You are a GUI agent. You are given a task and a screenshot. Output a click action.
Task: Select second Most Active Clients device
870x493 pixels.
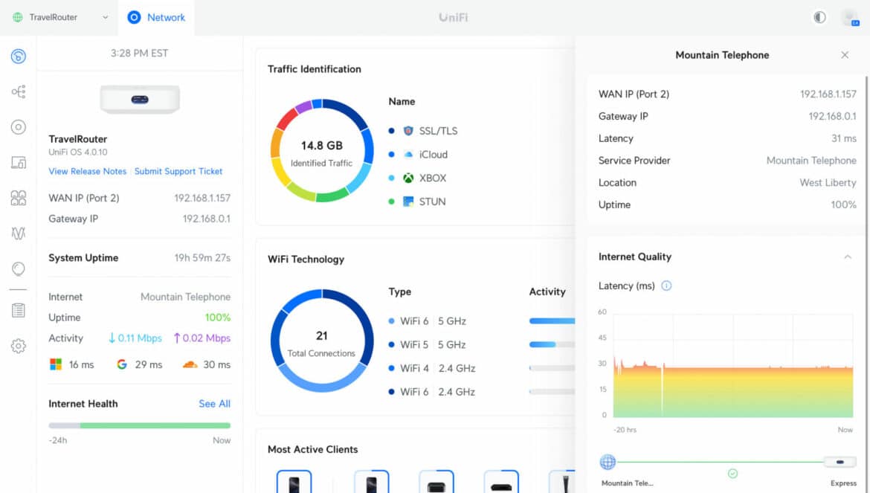click(x=371, y=481)
